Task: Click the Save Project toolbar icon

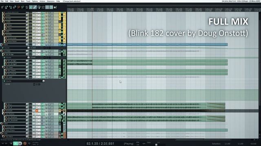Action: tap(11, 7)
